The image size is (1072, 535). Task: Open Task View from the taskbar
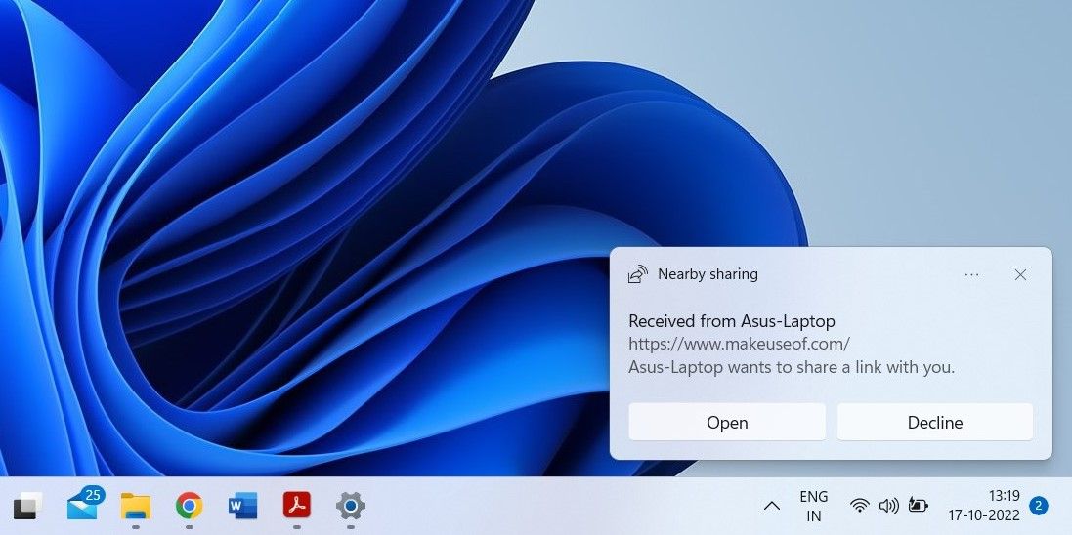point(28,506)
